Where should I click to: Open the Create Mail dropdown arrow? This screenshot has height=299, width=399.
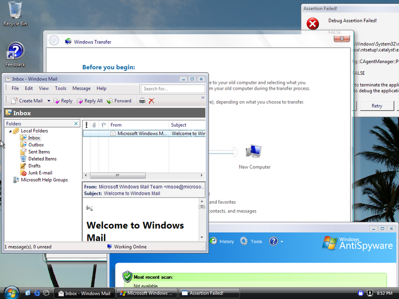[48, 101]
